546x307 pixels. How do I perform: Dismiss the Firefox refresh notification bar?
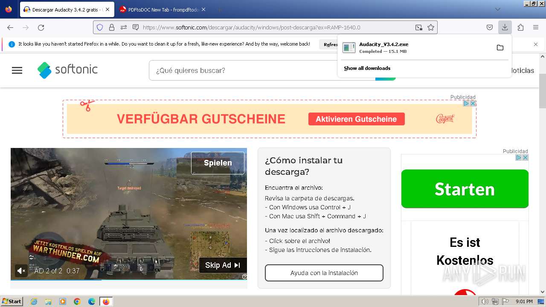pyautogui.click(x=536, y=44)
